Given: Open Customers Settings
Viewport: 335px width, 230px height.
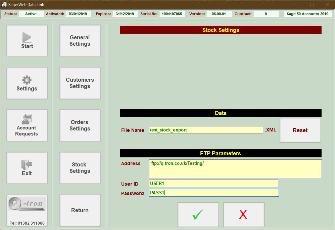Looking at the screenshot, I should click(80, 83).
